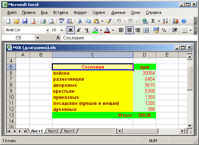This screenshot has height=145, width=199.
Task: Cut the selection with the scissors icon
Action: (x=80, y=21)
